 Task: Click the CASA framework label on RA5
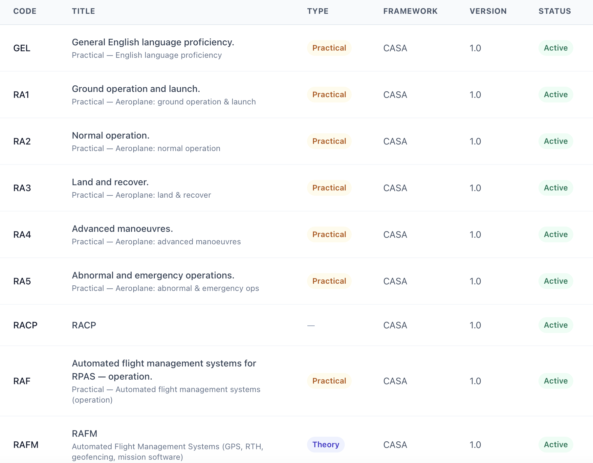pos(395,281)
